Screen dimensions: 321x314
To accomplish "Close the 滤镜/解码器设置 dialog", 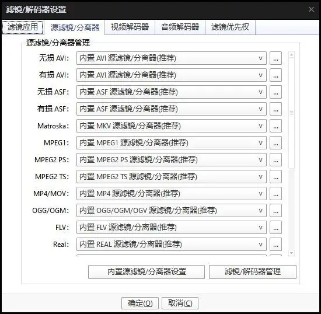I will pos(312,9).
